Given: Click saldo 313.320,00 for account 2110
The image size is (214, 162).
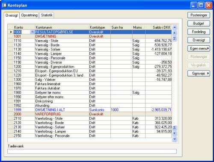Looking at the screenshot, I should click(x=163, y=118).
